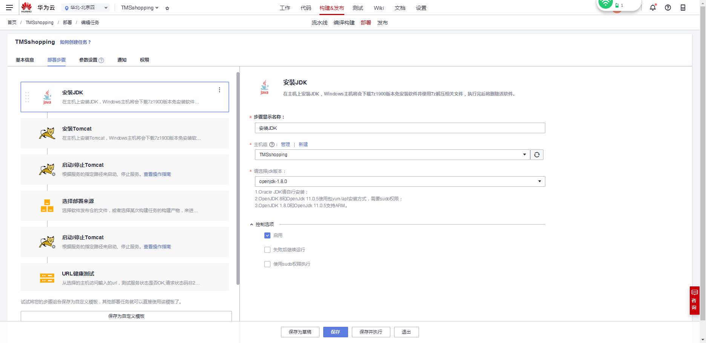Click the 管理 link for host groups

pos(285,145)
